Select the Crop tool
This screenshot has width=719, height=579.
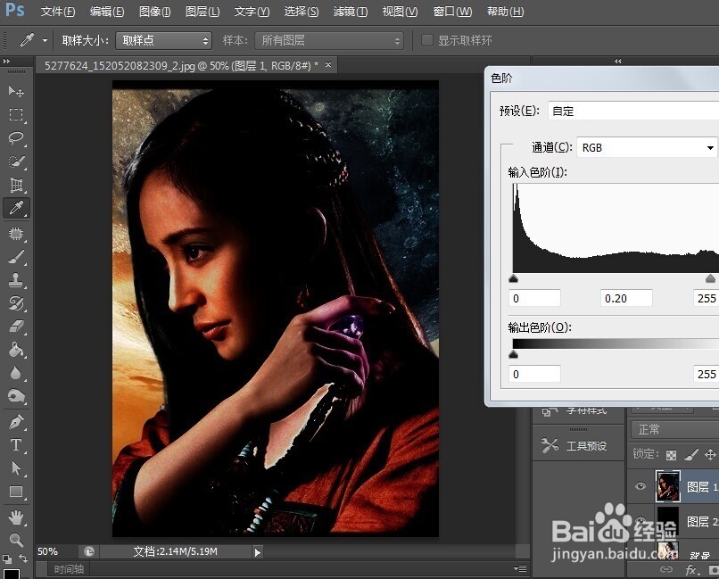pyautogui.click(x=16, y=185)
